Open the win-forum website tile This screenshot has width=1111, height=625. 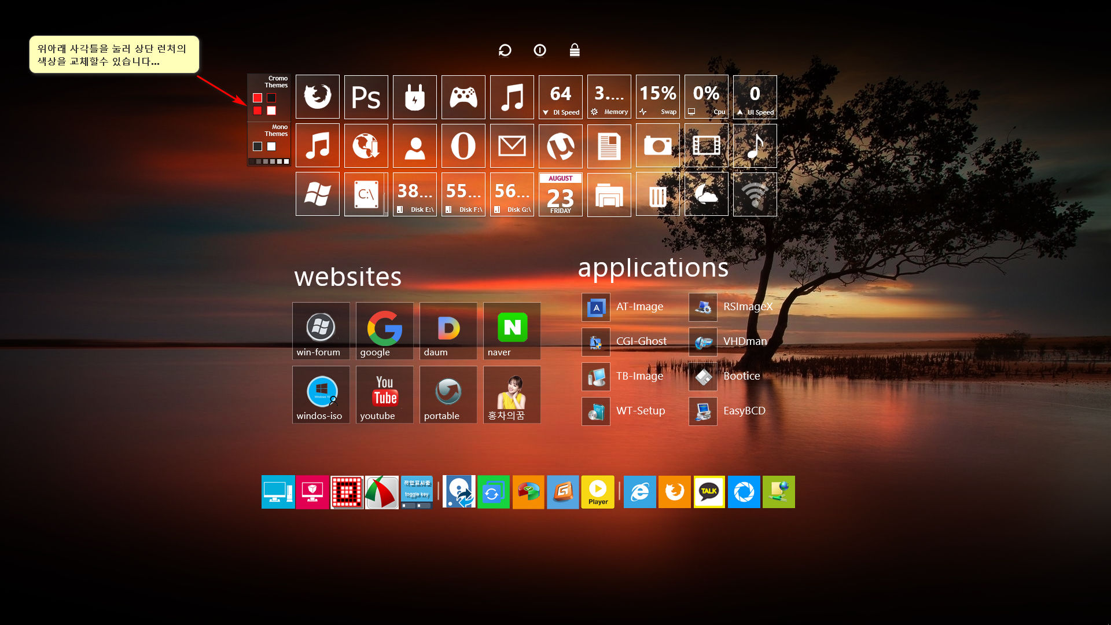coord(321,330)
